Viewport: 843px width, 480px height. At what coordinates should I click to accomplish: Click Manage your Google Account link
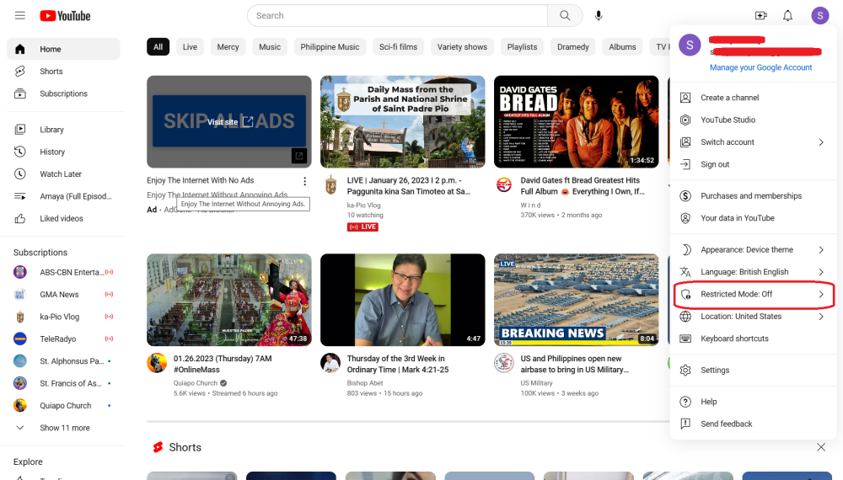pyautogui.click(x=760, y=67)
